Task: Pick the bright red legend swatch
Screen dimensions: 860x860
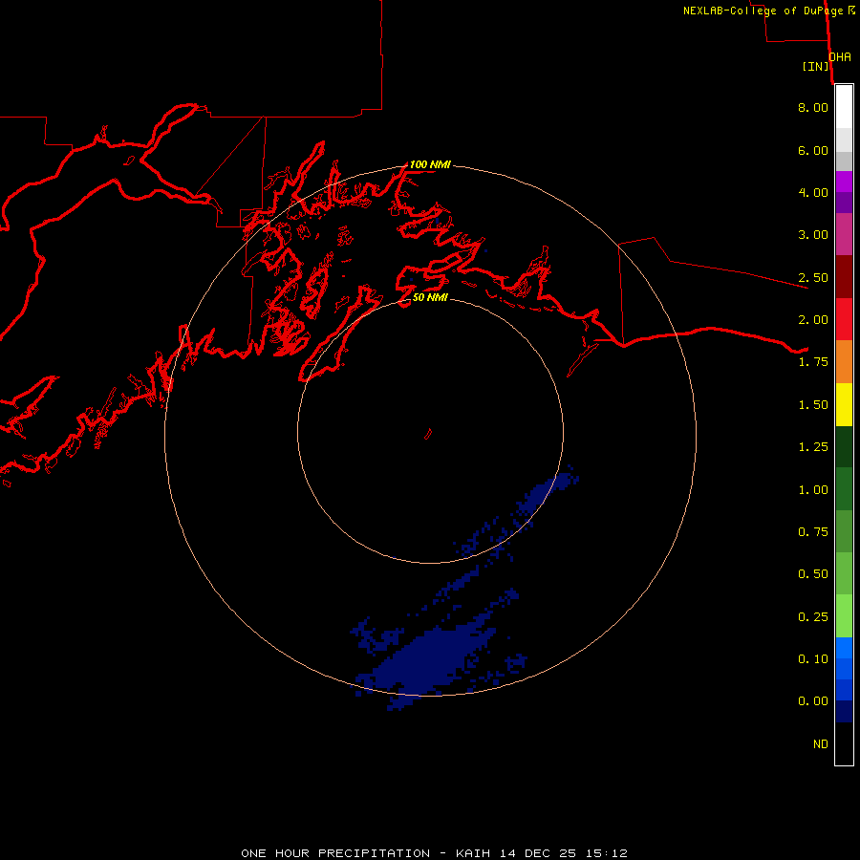Action: pyautogui.click(x=844, y=319)
